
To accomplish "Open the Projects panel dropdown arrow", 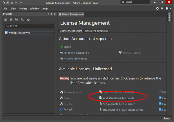I will [x=48, y=14].
